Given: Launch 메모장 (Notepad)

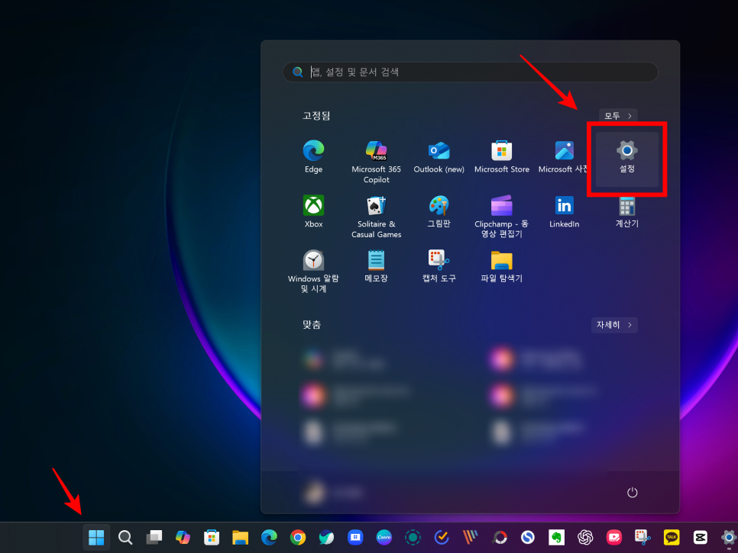Looking at the screenshot, I should click(376, 266).
